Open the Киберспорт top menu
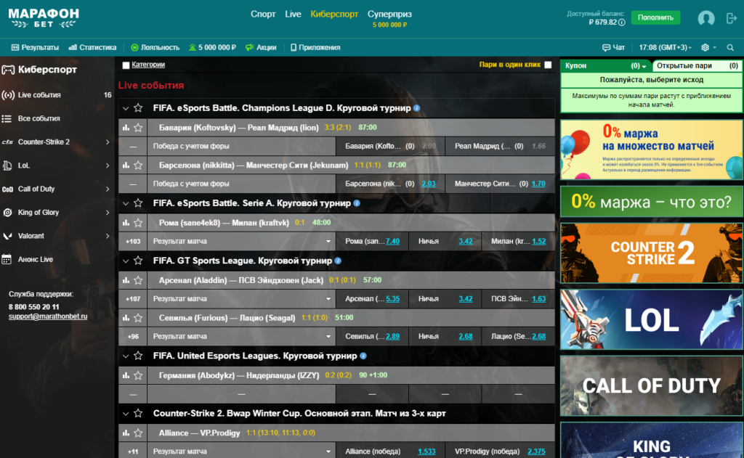Viewport: 744px width, 458px height. click(x=334, y=15)
